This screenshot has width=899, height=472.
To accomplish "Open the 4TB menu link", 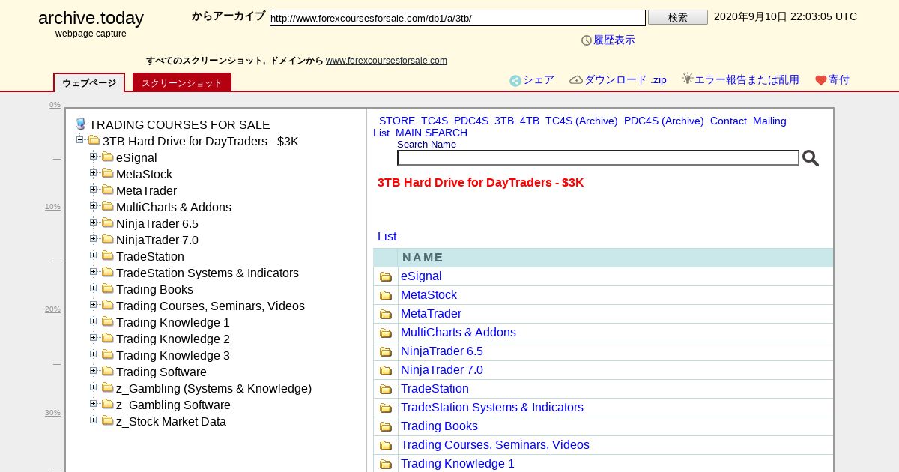I will 530,121.
